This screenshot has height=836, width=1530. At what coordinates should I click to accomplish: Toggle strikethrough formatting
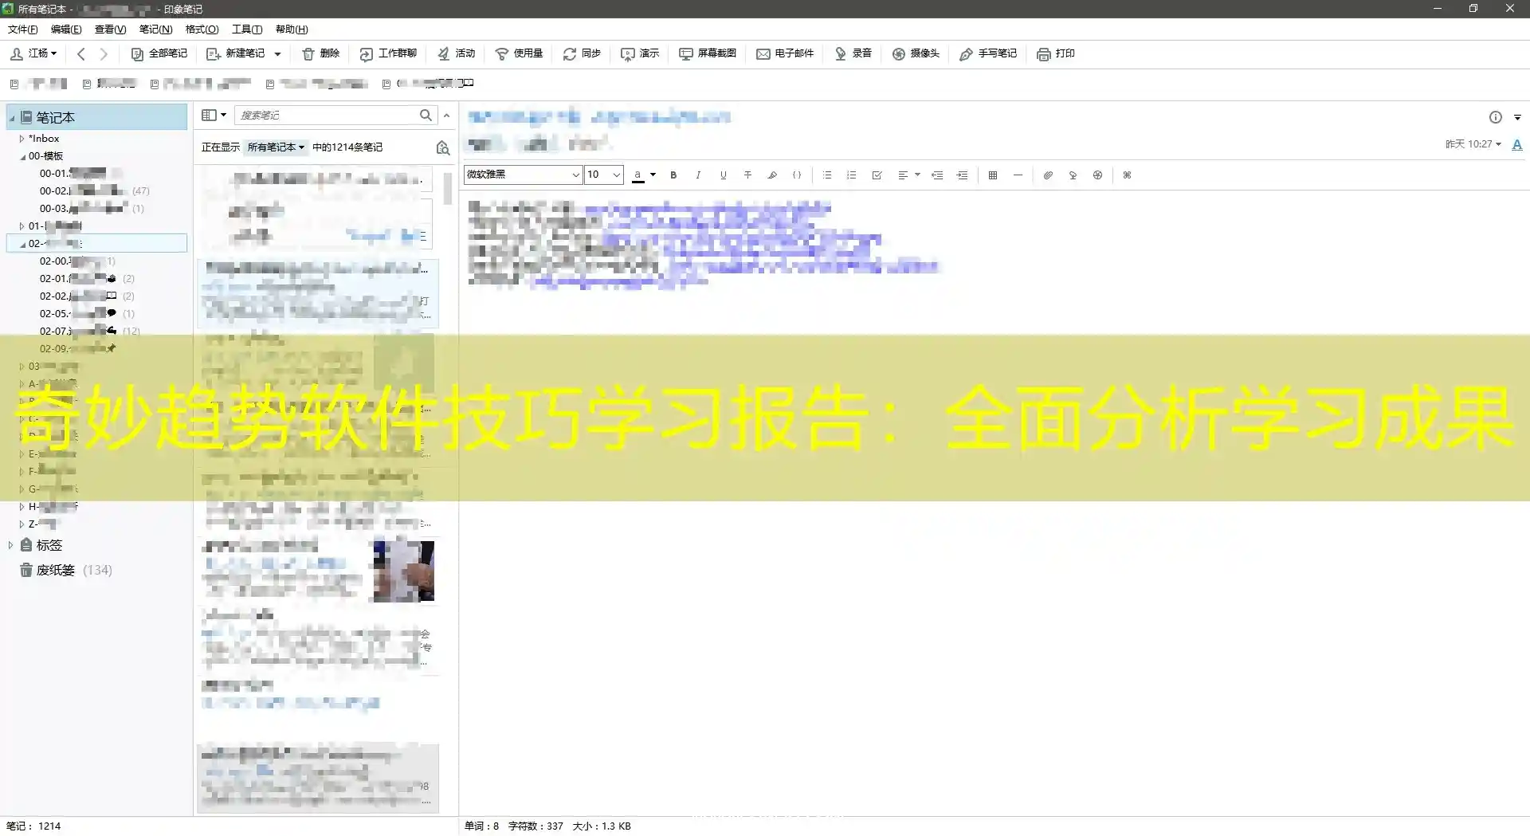[747, 175]
